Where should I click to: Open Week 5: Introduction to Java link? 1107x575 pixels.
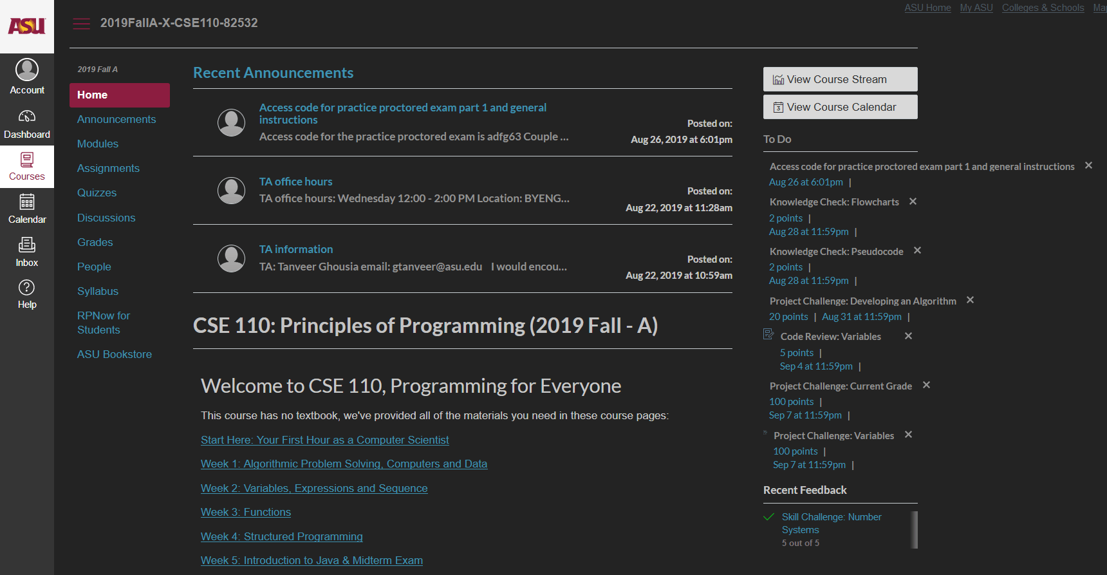312,561
